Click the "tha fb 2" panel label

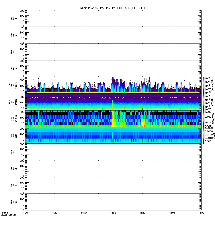(x=13, y=68)
